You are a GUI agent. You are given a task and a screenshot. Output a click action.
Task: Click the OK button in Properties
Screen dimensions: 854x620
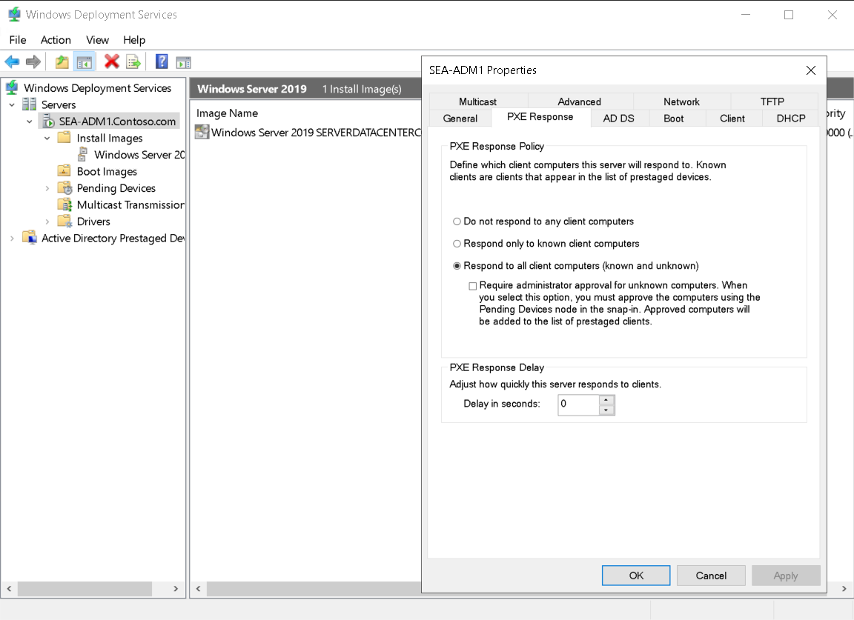point(635,575)
